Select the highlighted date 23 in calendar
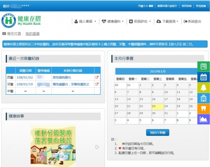210x167 pixels. 157,107
